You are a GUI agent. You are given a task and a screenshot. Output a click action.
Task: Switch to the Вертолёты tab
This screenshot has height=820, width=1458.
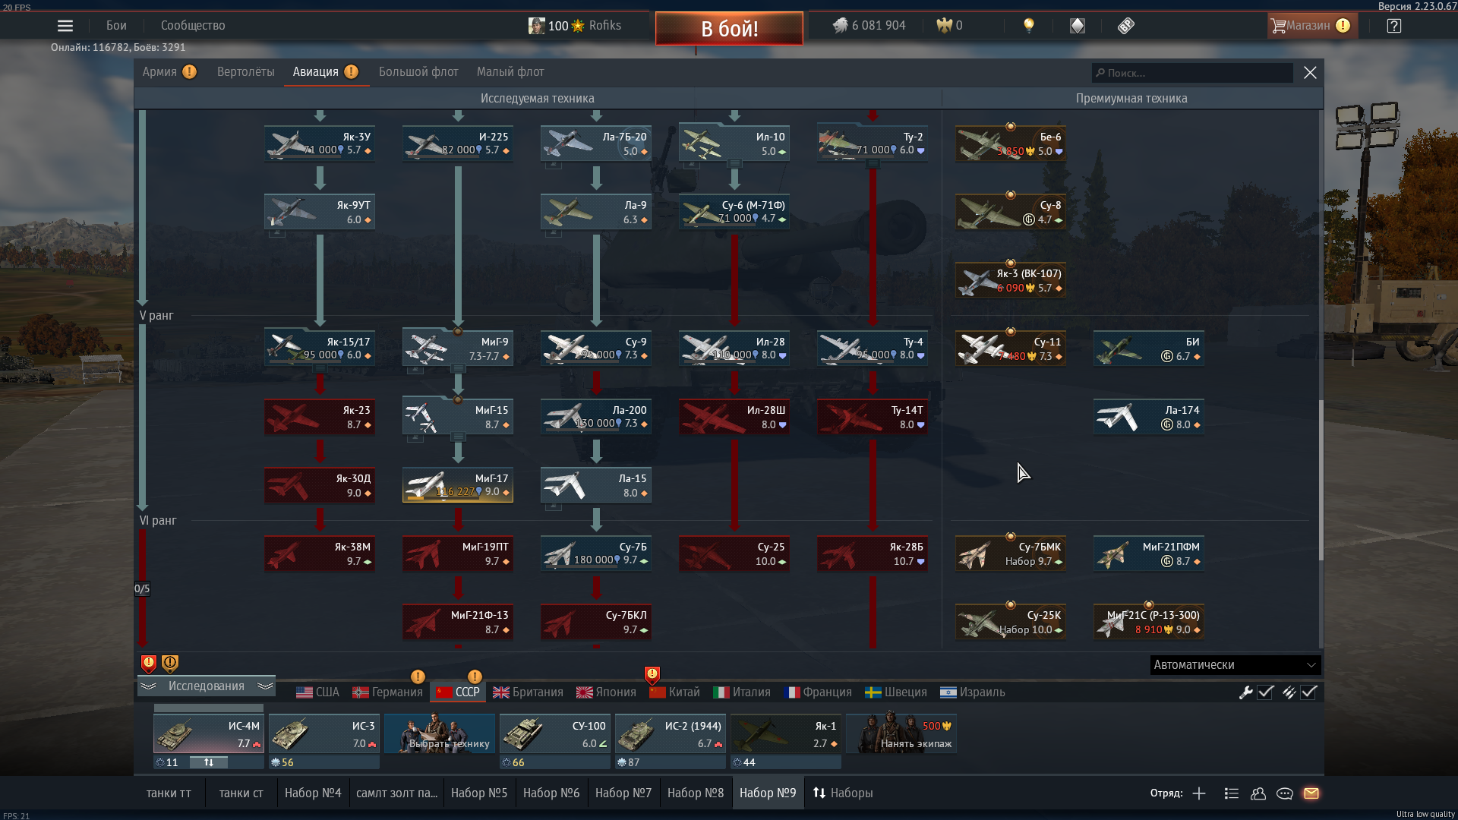(246, 72)
